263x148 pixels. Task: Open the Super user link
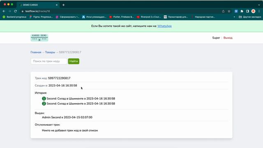tap(216, 38)
